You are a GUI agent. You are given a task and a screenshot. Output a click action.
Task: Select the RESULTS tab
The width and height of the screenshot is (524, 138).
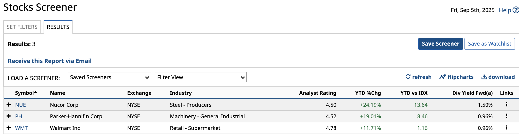(x=58, y=27)
